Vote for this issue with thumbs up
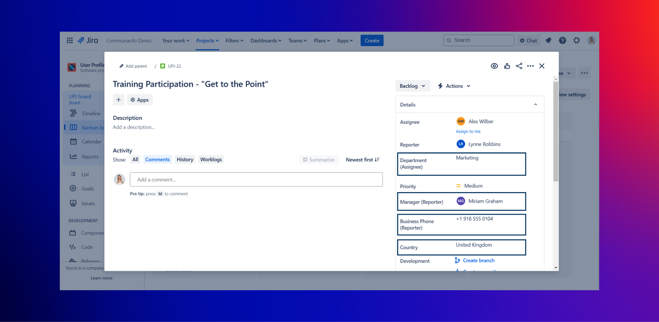Viewport: 659px width, 322px height. [x=507, y=66]
